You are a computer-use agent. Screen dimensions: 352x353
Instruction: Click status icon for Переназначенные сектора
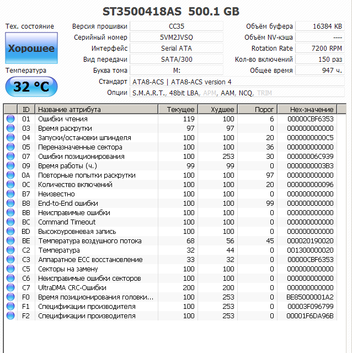[10, 147]
